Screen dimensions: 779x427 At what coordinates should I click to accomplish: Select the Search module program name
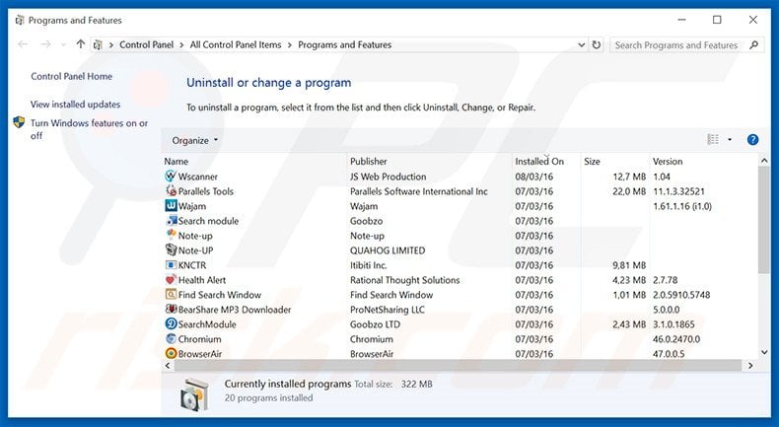208,221
